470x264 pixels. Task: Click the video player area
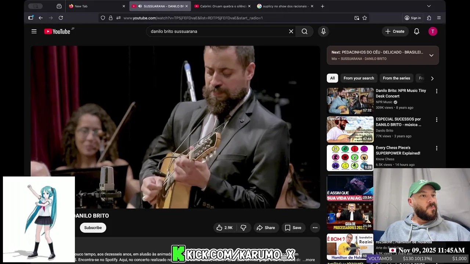175,127
